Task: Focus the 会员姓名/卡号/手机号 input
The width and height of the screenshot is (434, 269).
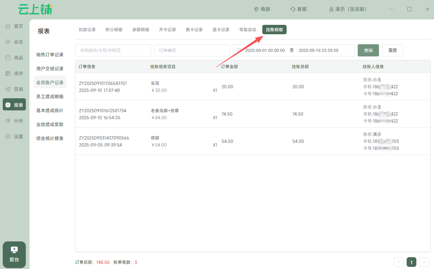Action: pos(113,50)
